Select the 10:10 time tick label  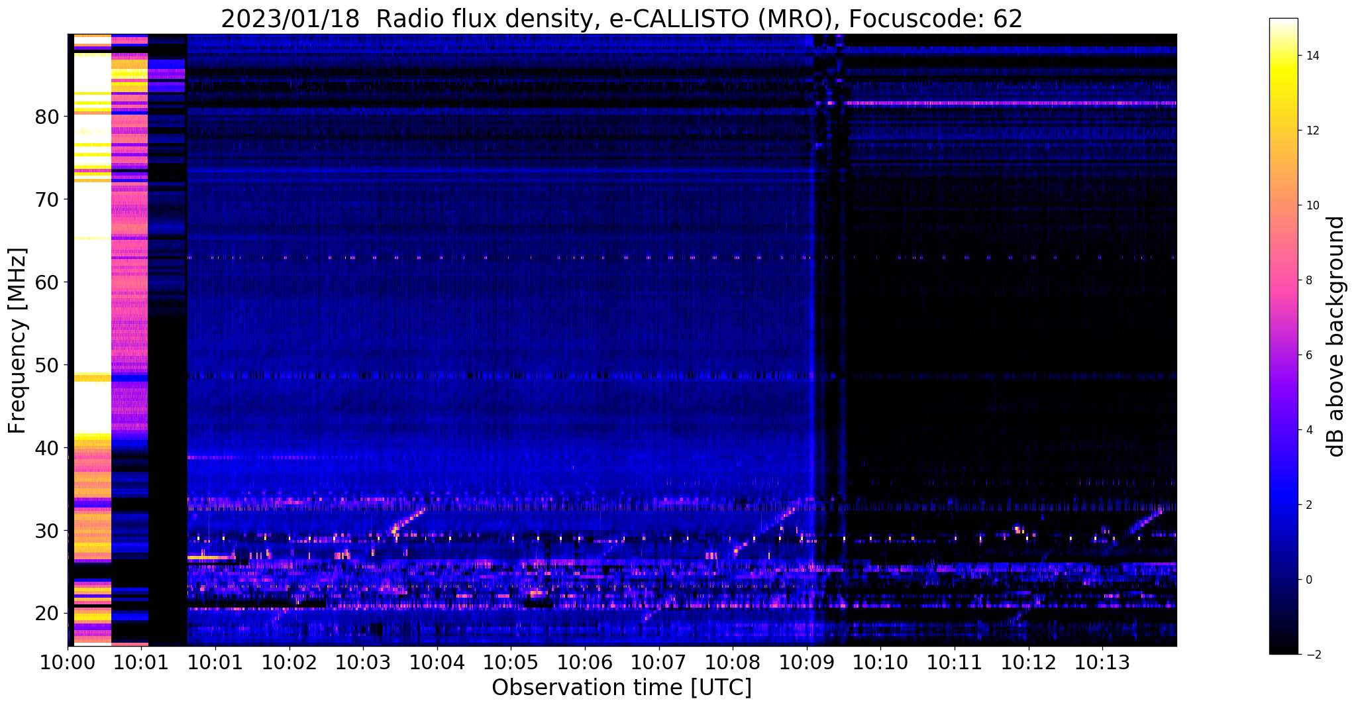pos(880,663)
